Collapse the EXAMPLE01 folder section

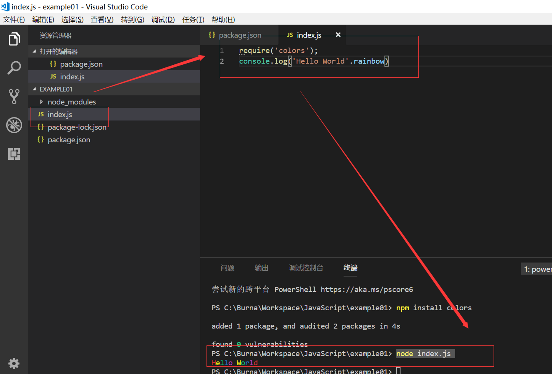click(x=34, y=89)
